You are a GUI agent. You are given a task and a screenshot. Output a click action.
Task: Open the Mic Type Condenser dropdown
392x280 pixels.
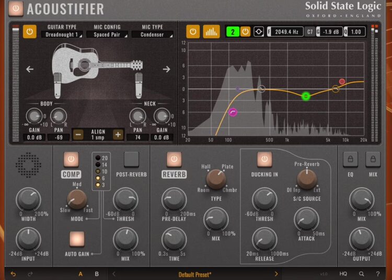click(152, 34)
